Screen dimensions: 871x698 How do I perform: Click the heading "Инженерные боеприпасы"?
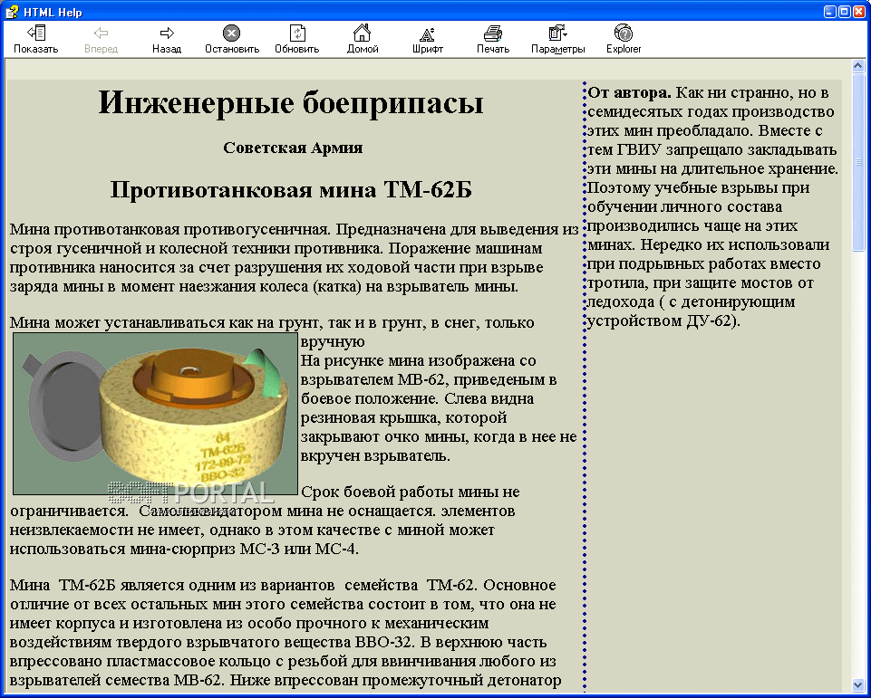tap(291, 102)
